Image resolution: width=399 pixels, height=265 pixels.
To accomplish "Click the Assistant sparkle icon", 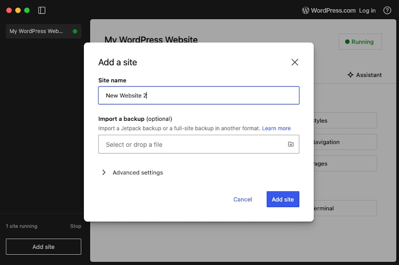I will click(350, 75).
